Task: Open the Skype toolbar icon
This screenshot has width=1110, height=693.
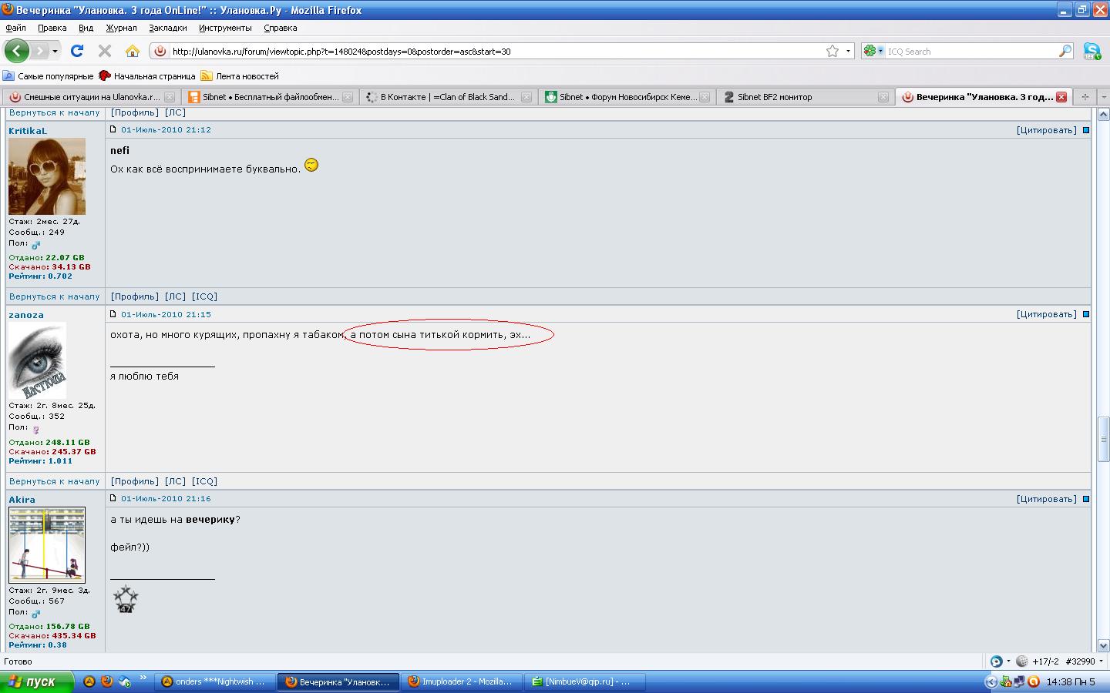Action: click(x=1091, y=51)
